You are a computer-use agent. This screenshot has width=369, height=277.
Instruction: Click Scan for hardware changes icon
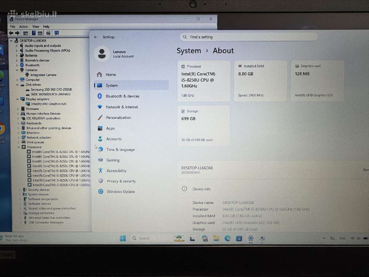coord(57,33)
